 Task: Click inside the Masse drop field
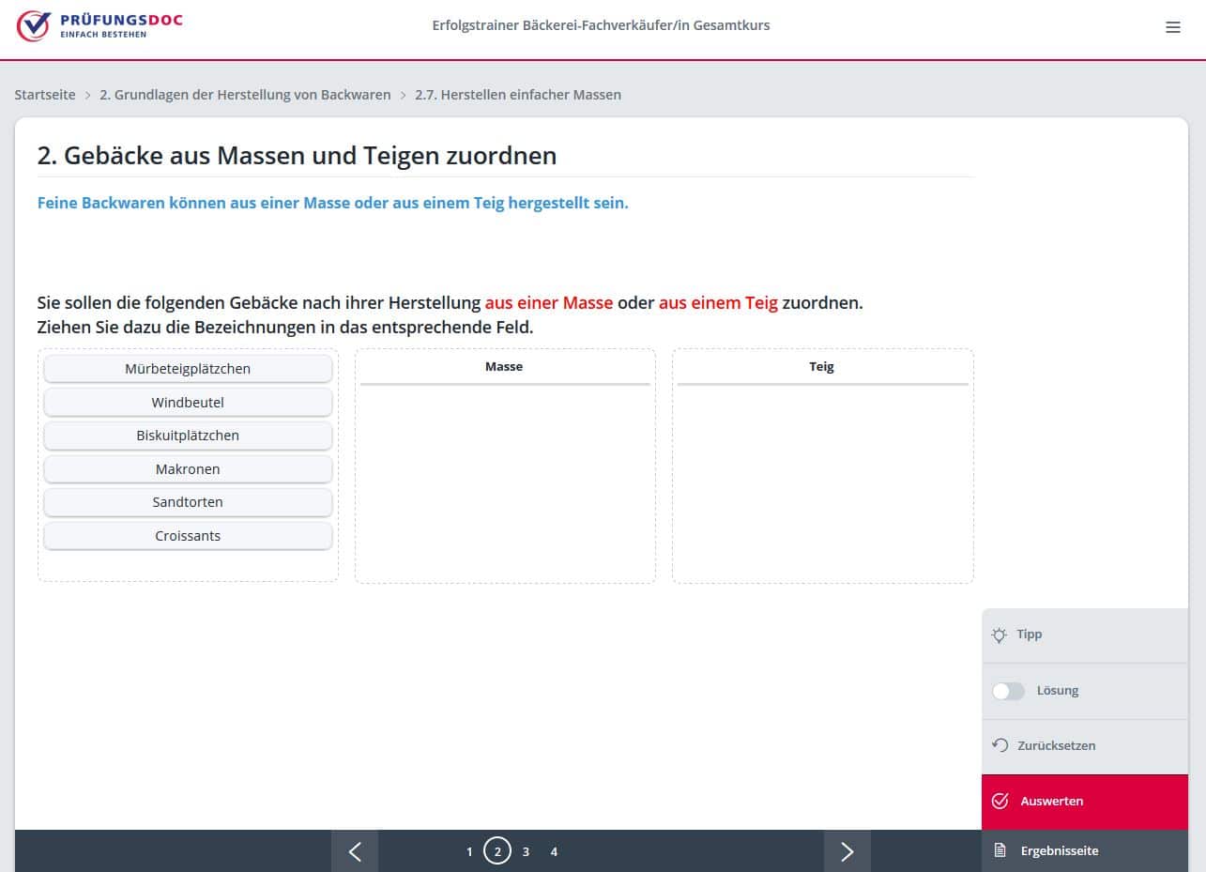[x=505, y=479]
